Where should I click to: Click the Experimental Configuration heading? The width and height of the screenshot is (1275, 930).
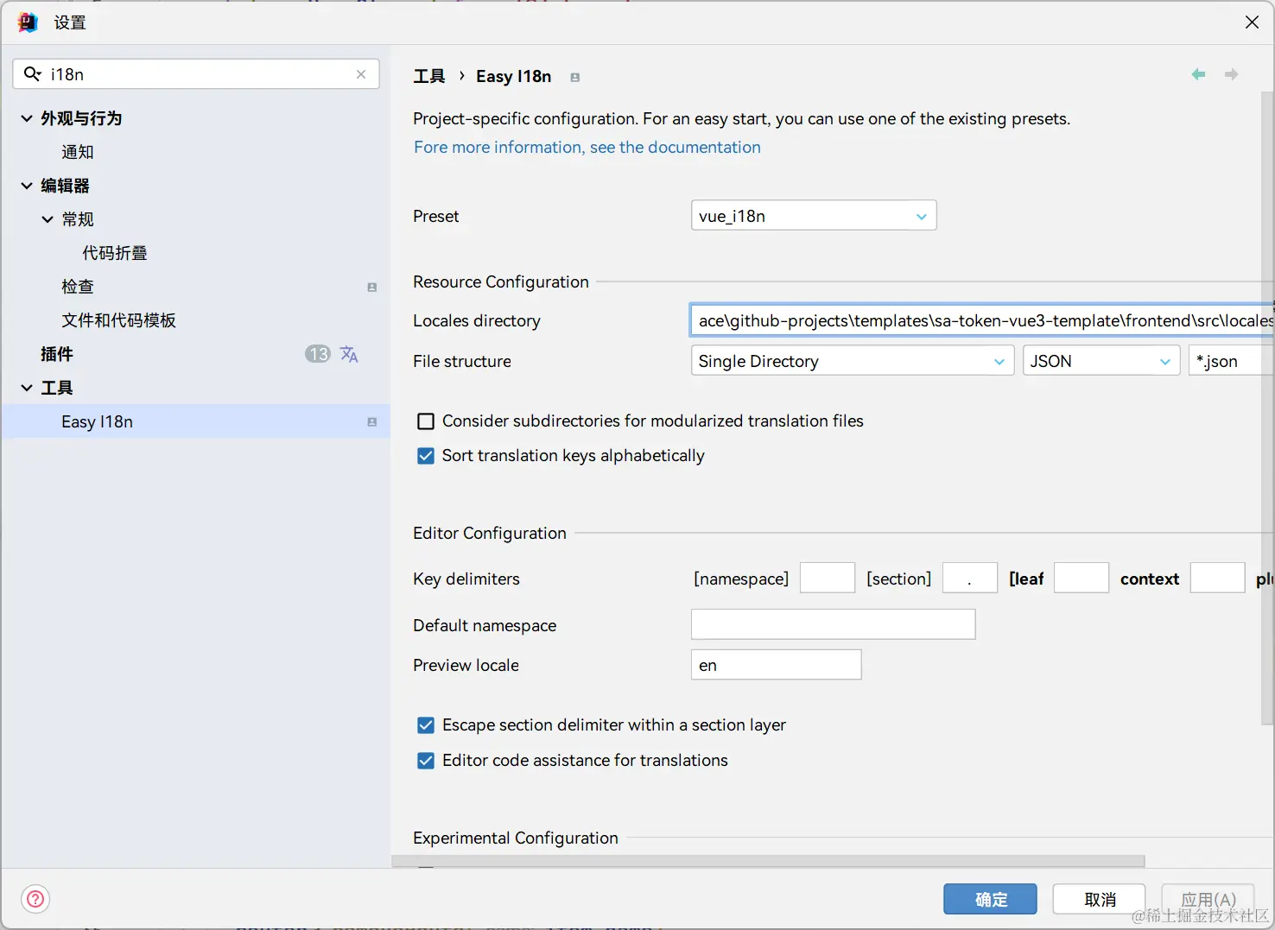pyautogui.click(x=516, y=838)
